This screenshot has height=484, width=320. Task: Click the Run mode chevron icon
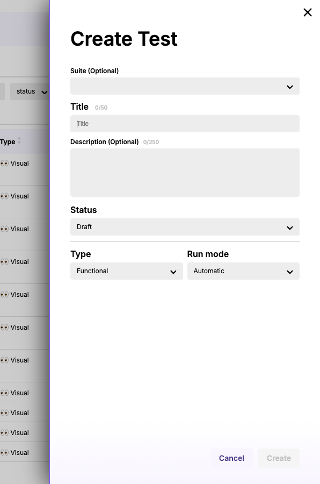coord(290,271)
